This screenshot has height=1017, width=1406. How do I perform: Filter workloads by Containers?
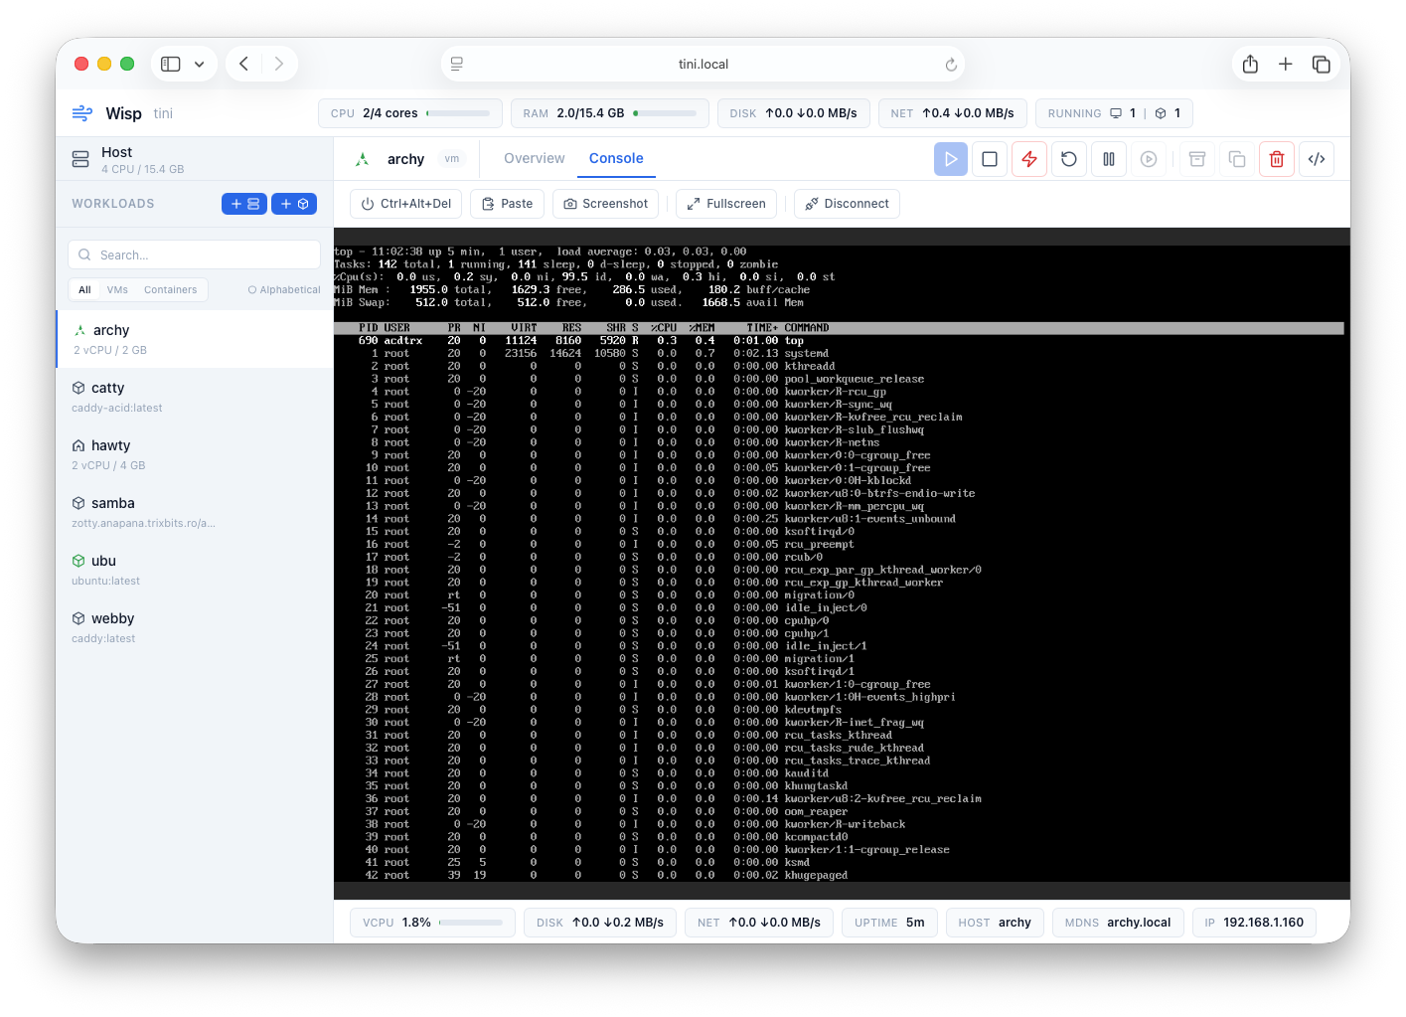tap(171, 290)
